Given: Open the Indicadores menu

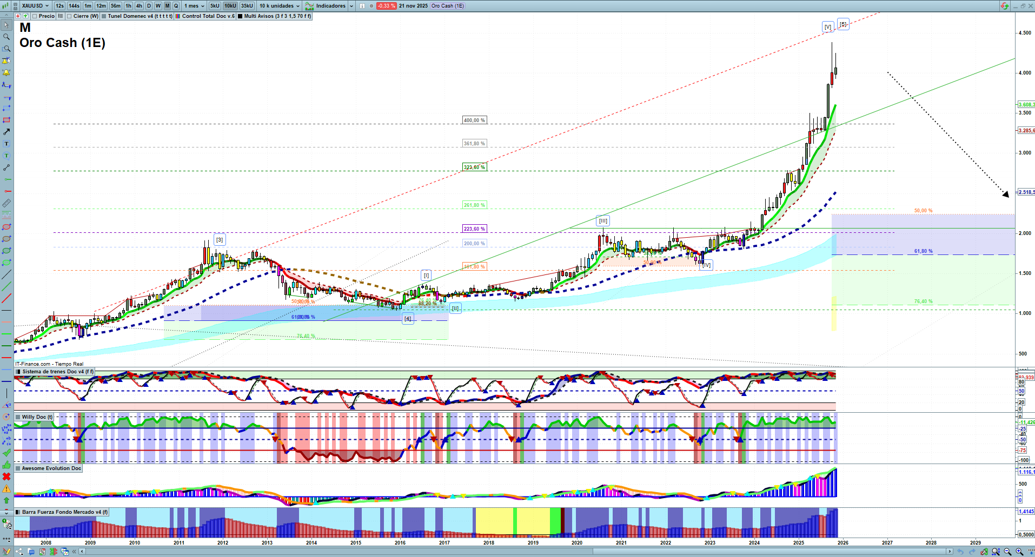Looking at the screenshot, I should 330,6.
